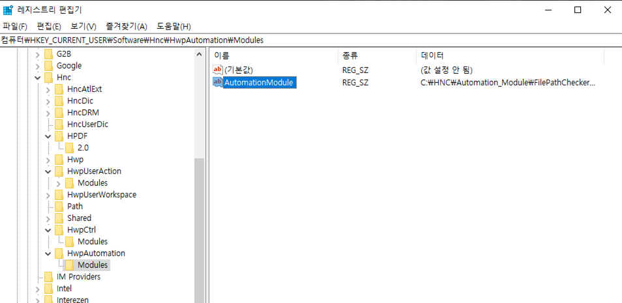This screenshot has width=622, height=303.
Task: Click REG_SZ type of AutomationModule row
Action: (x=355, y=83)
